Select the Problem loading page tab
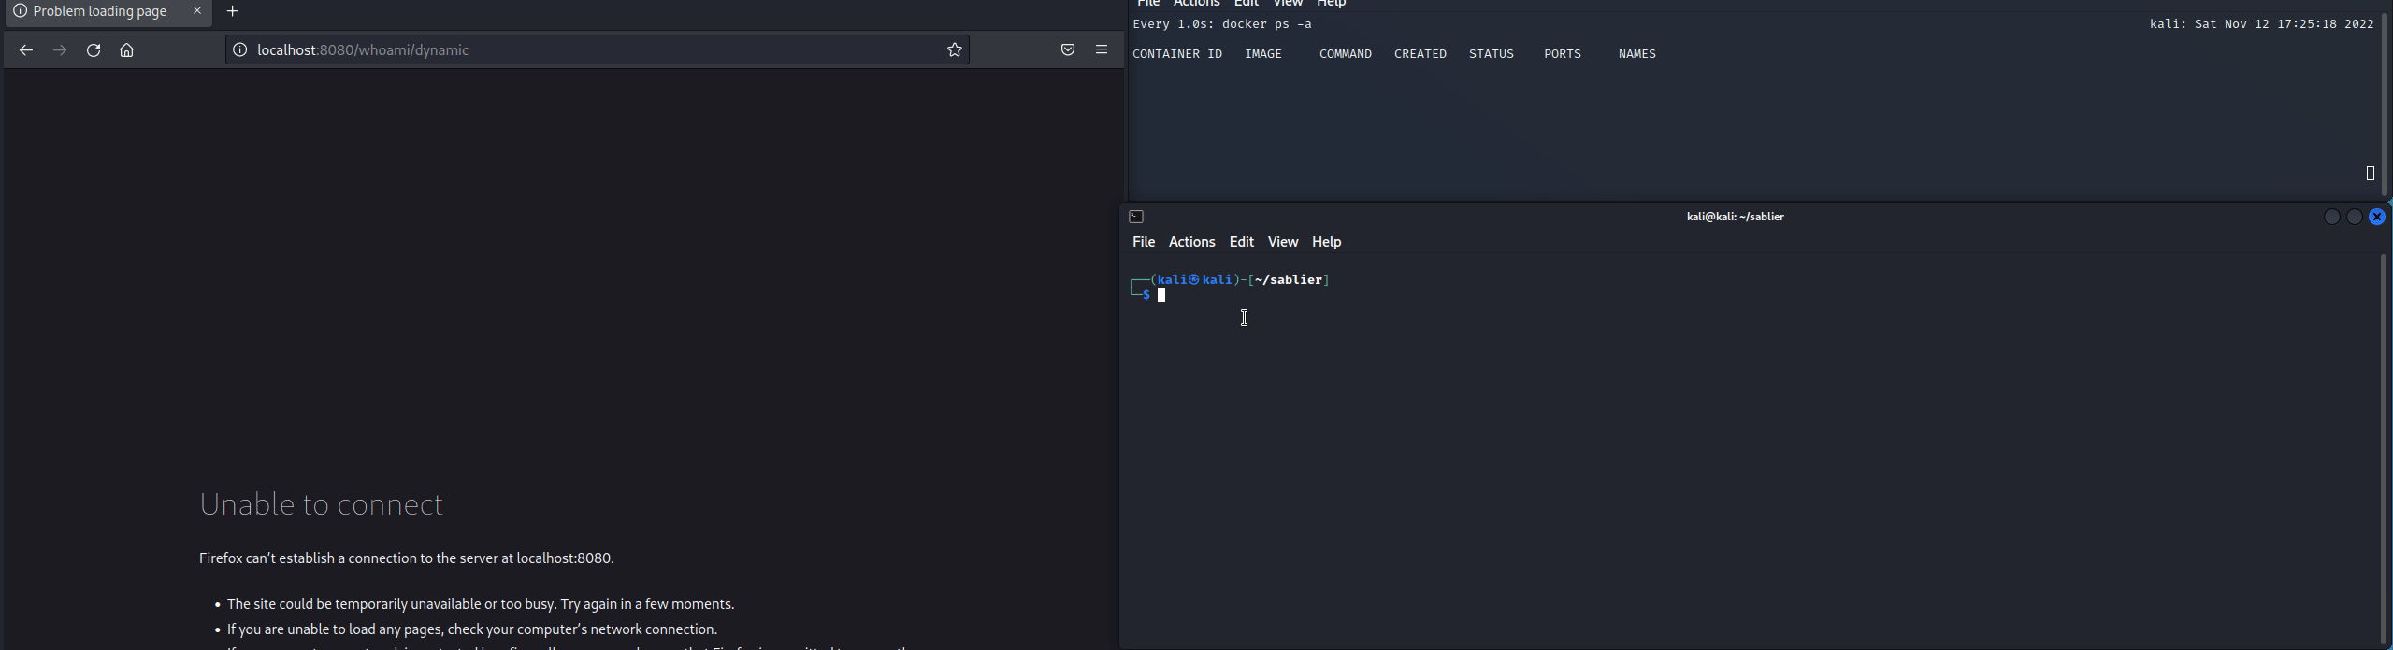This screenshot has height=650, width=2393. pyautogui.click(x=98, y=12)
